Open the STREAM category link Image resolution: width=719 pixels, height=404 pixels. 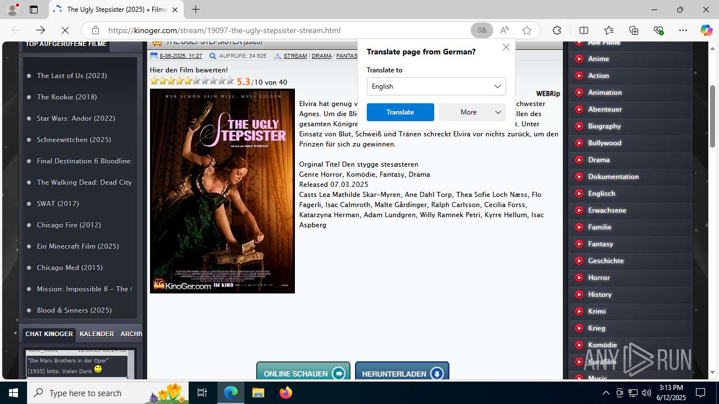pos(295,56)
